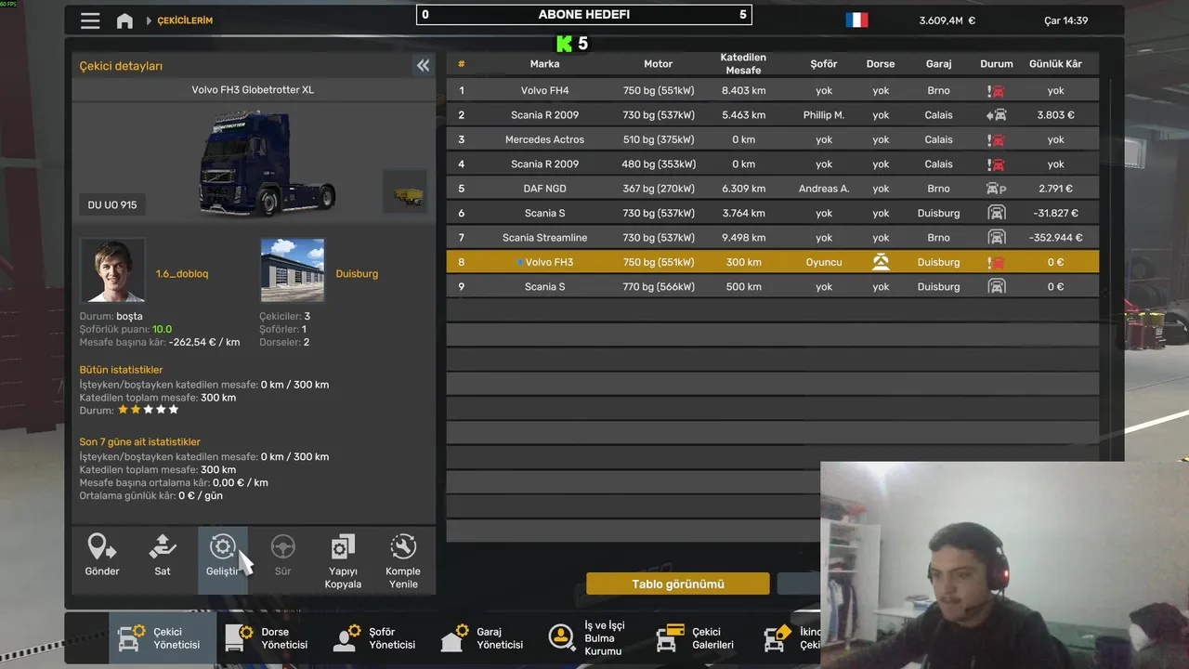The image size is (1189, 669).
Task: Select the DAF NGD row
Action: (773, 189)
